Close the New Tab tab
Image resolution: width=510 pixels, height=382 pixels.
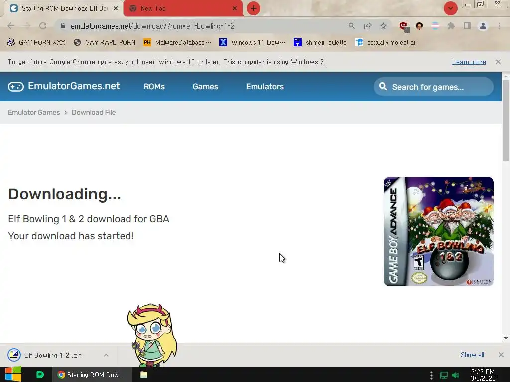(235, 8)
